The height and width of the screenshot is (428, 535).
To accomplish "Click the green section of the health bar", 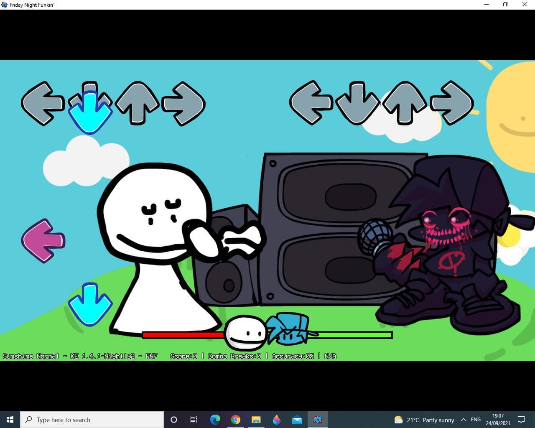I will click(354, 335).
